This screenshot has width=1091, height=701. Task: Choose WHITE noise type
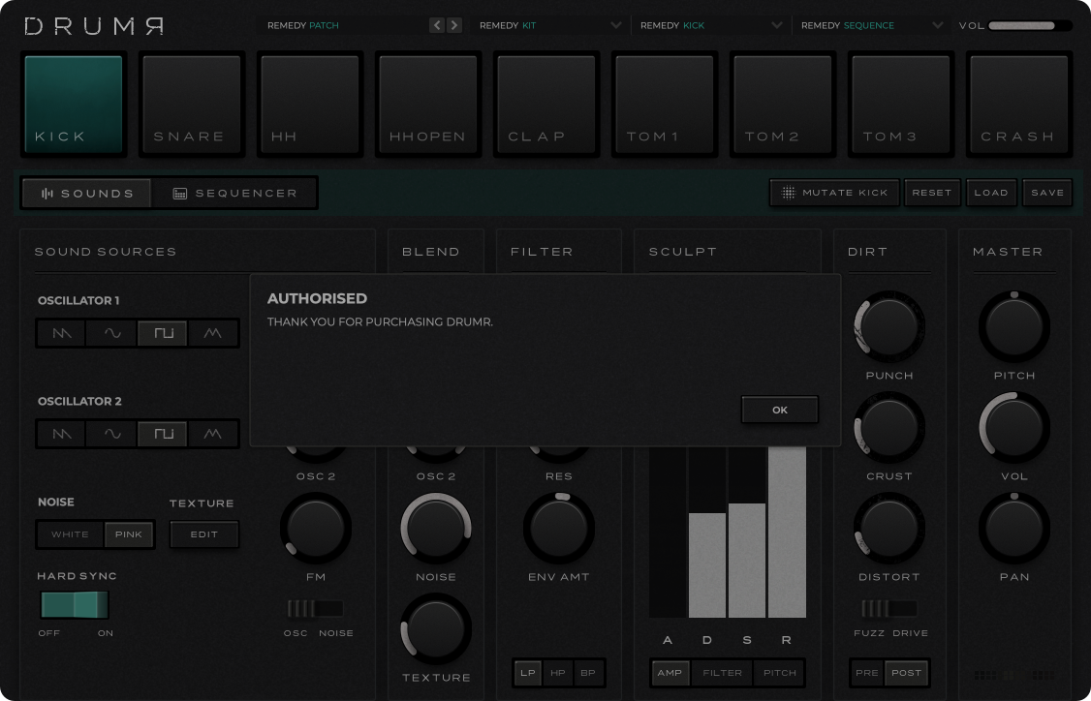[71, 534]
